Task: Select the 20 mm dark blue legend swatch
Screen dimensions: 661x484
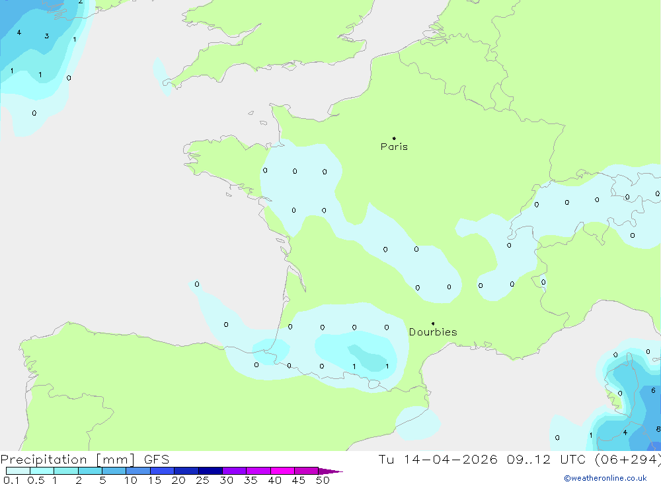Action: coord(186,471)
